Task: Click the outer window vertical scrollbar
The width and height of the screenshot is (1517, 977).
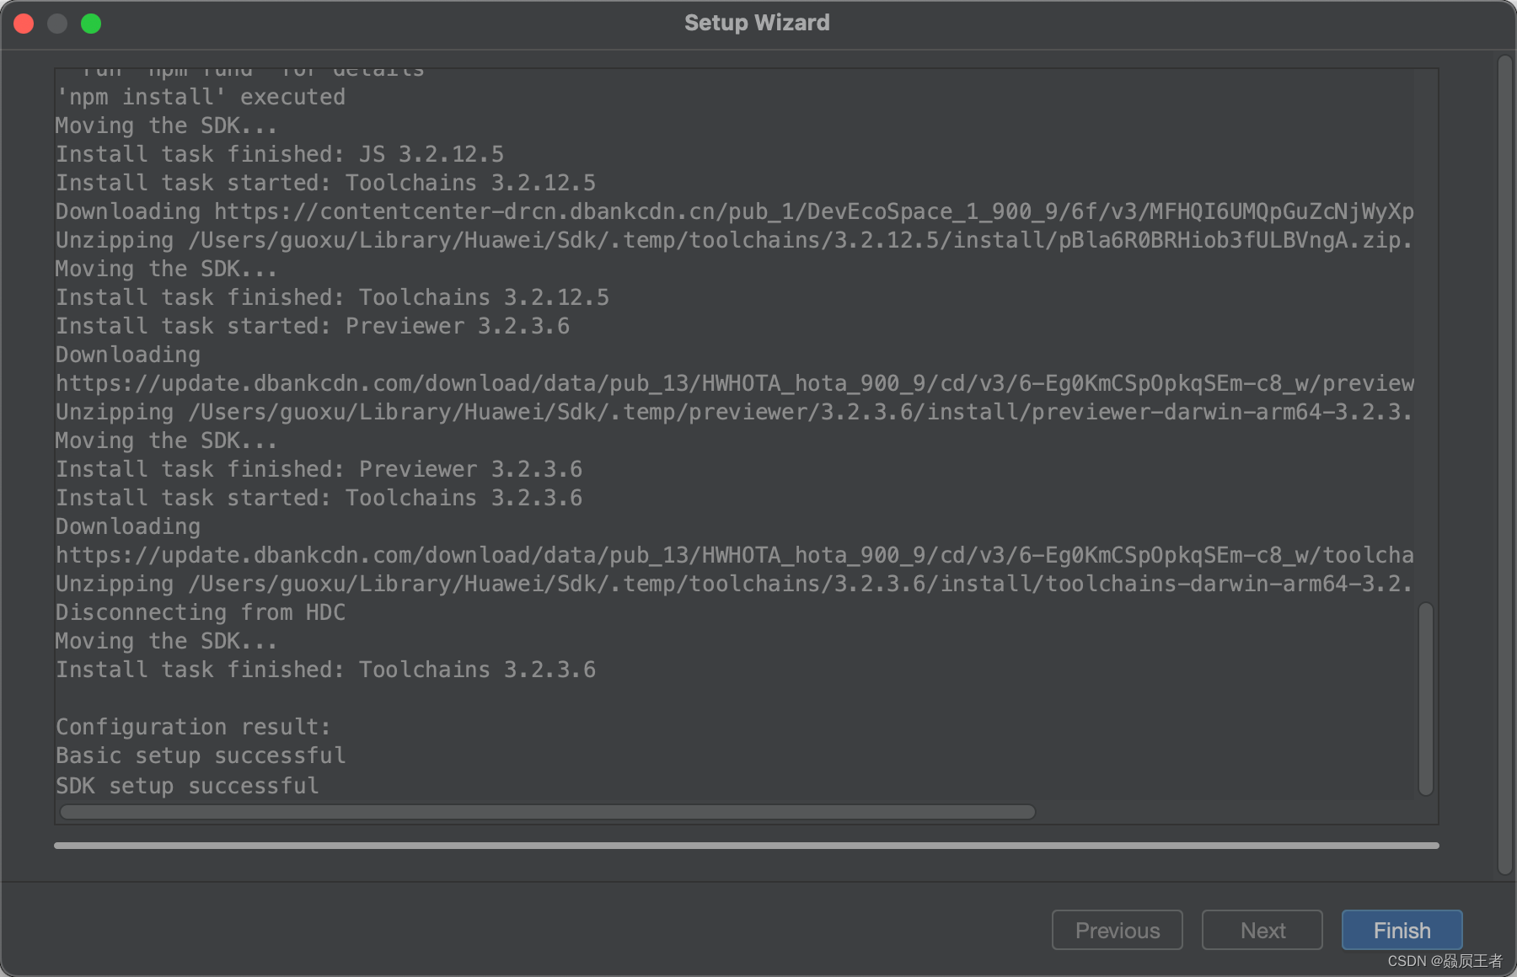Action: coord(1505,465)
